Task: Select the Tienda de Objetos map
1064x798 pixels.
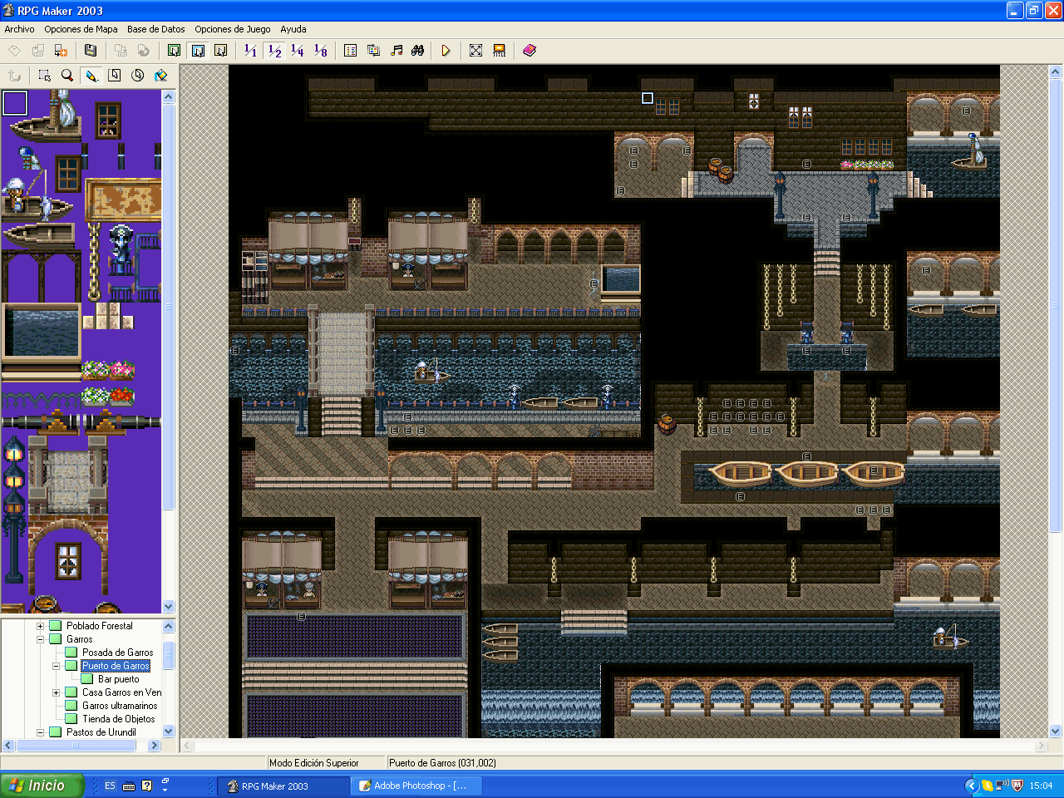Action: [x=118, y=719]
